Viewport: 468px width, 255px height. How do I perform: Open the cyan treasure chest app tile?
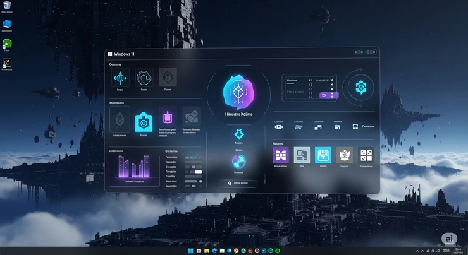pyautogui.click(x=323, y=155)
